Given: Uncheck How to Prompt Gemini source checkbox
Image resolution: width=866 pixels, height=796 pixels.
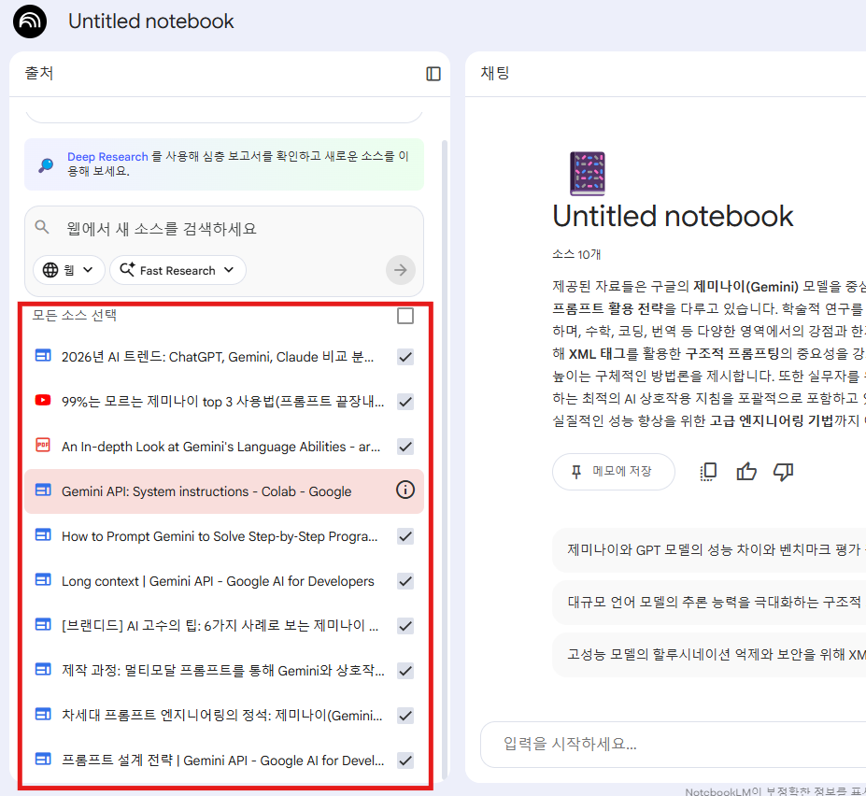Looking at the screenshot, I should pyautogui.click(x=405, y=536).
